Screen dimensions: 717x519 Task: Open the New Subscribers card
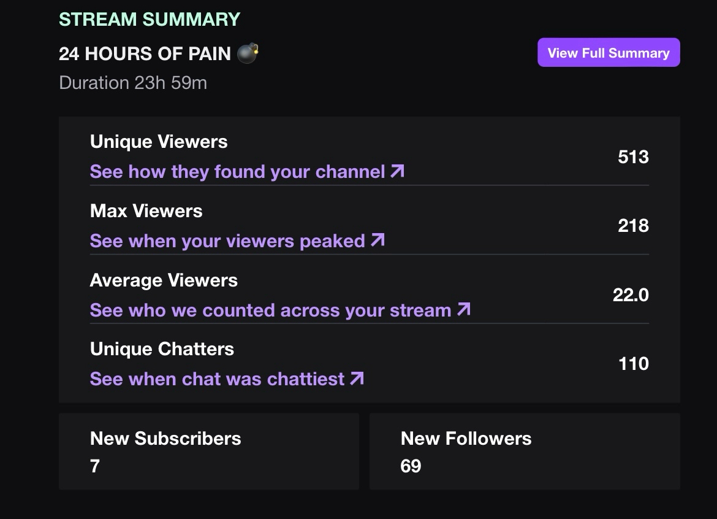click(208, 452)
